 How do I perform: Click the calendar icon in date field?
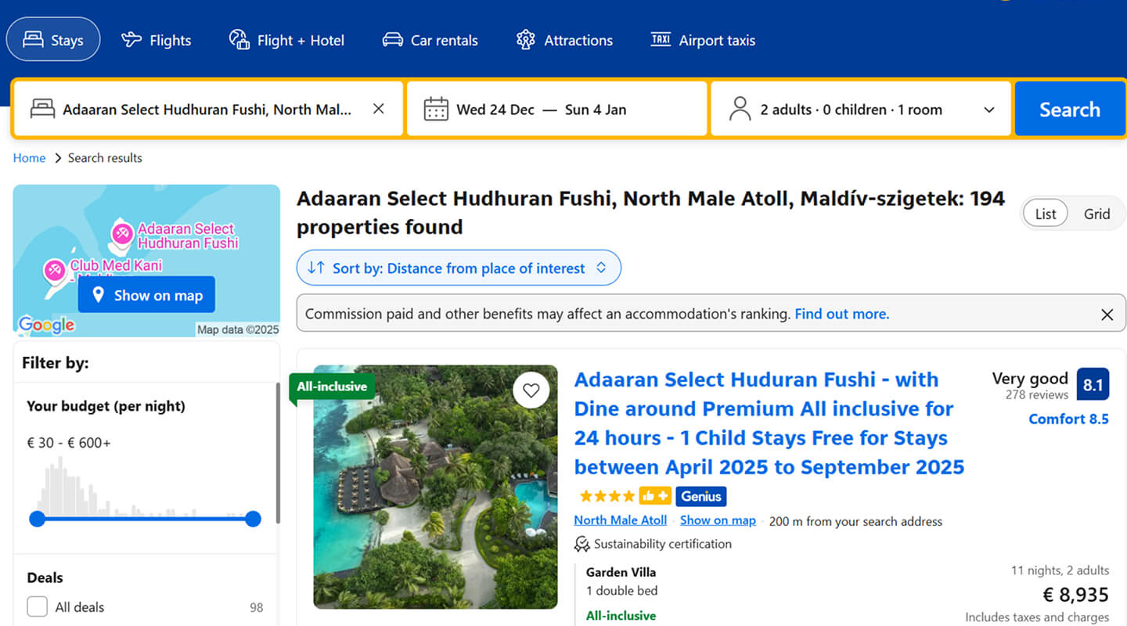point(436,110)
